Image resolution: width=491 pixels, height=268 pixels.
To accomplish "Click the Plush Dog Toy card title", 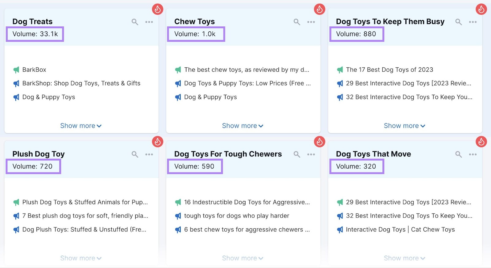I will point(38,154).
